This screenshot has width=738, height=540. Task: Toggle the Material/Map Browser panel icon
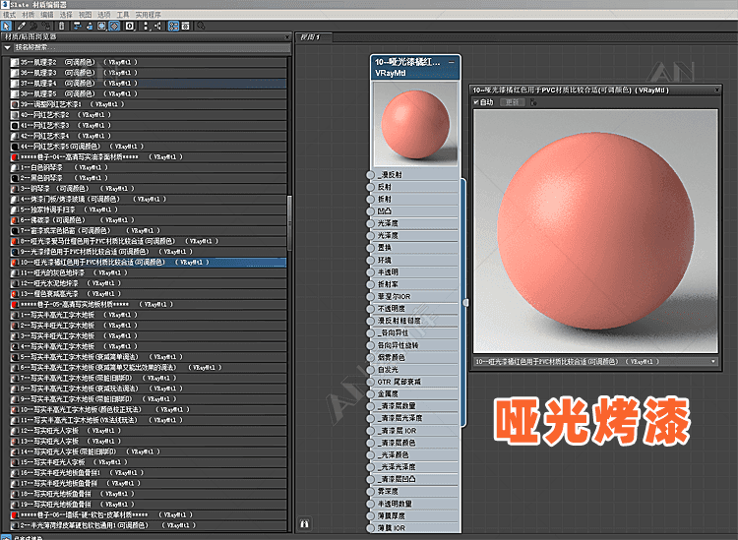[173, 26]
